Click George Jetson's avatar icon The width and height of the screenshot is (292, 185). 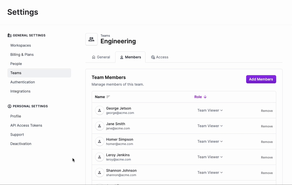tap(99, 110)
